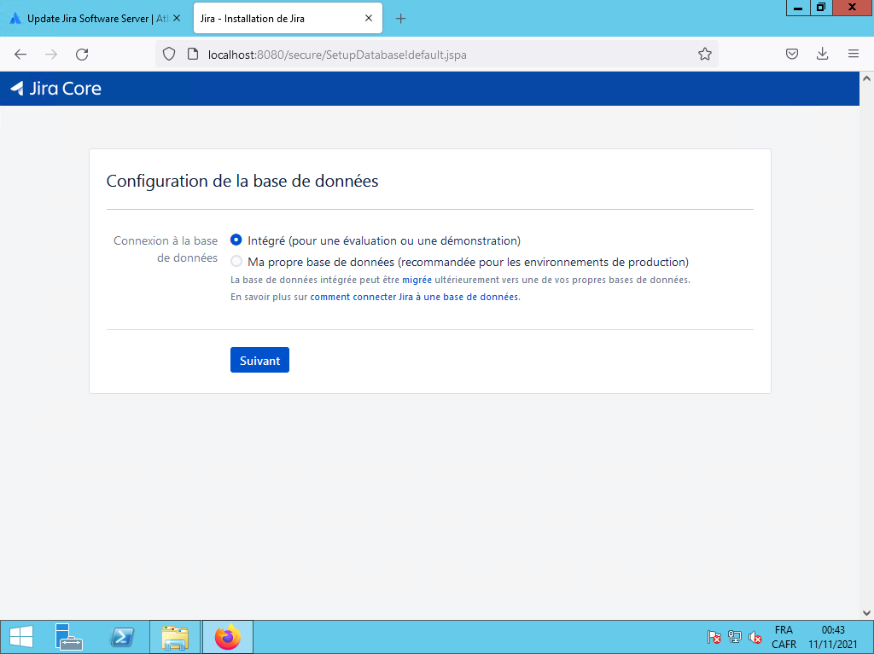
Task: Click the shield tracking protection icon
Action: pyautogui.click(x=169, y=54)
